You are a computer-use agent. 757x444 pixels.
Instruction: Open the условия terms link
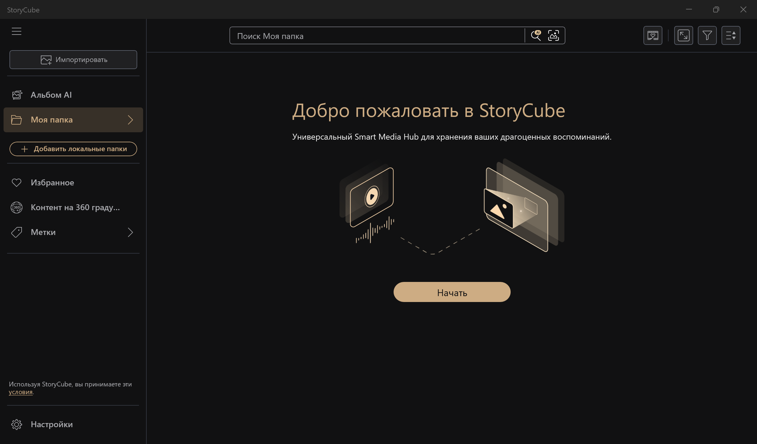[20, 392]
